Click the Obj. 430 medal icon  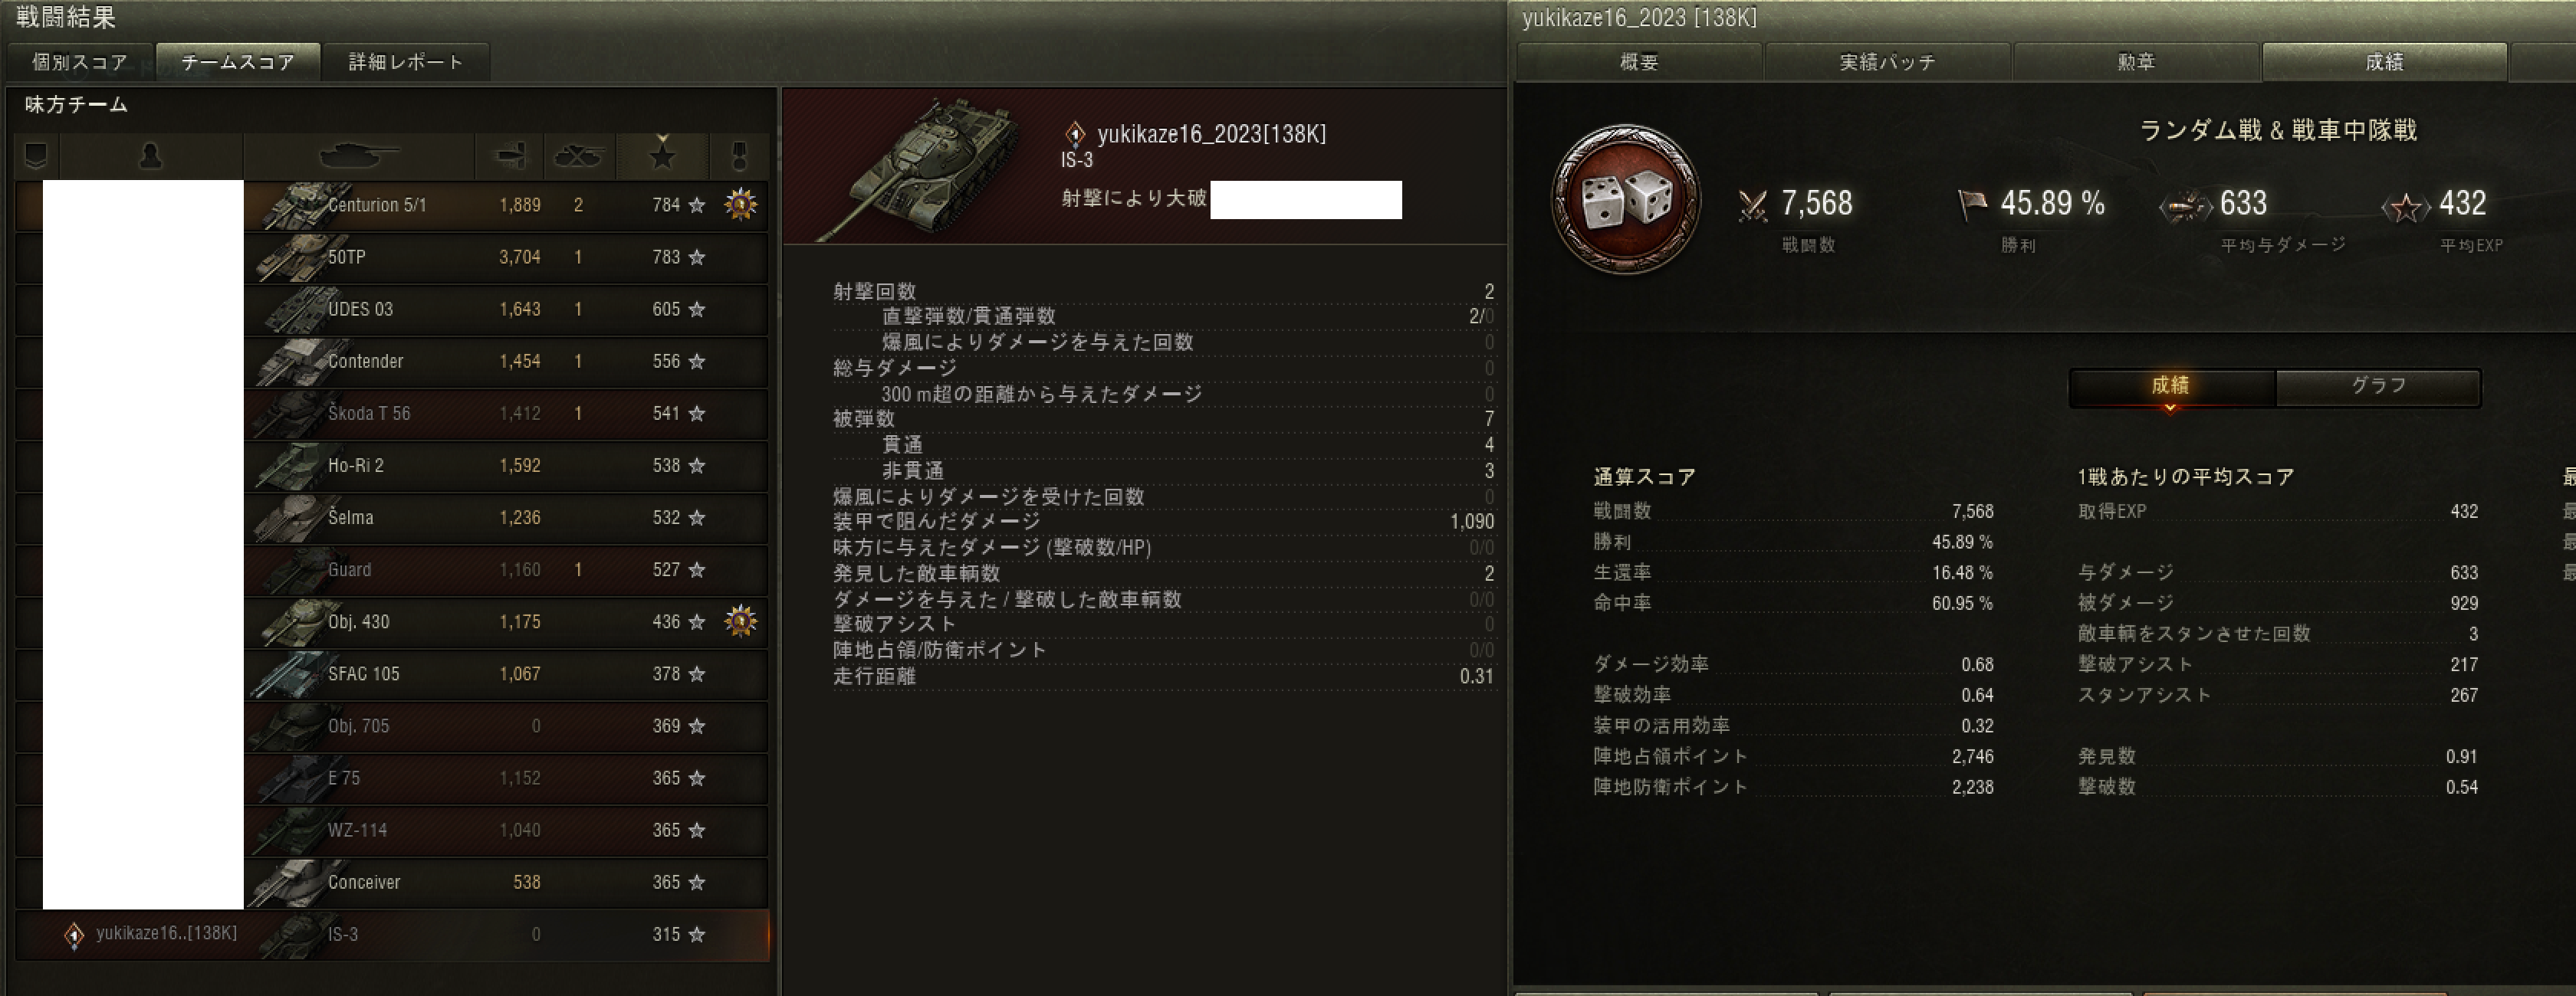[740, 621]
